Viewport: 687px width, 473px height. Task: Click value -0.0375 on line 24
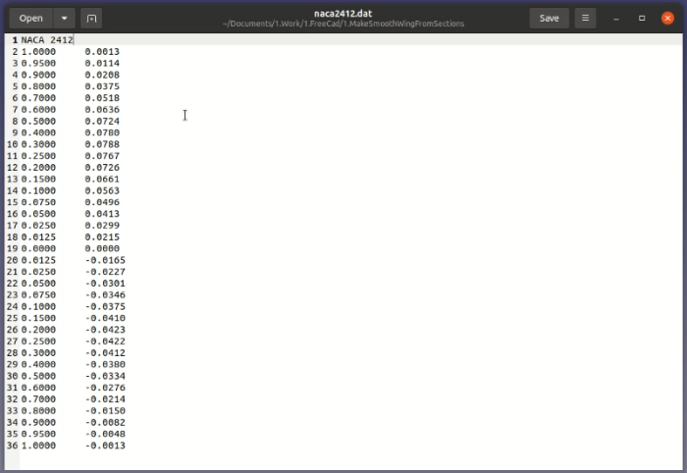tap(105, 306)
